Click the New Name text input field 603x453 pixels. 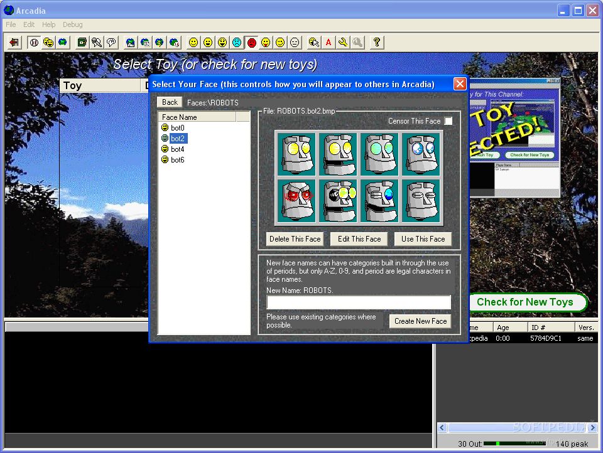point(359,302)
